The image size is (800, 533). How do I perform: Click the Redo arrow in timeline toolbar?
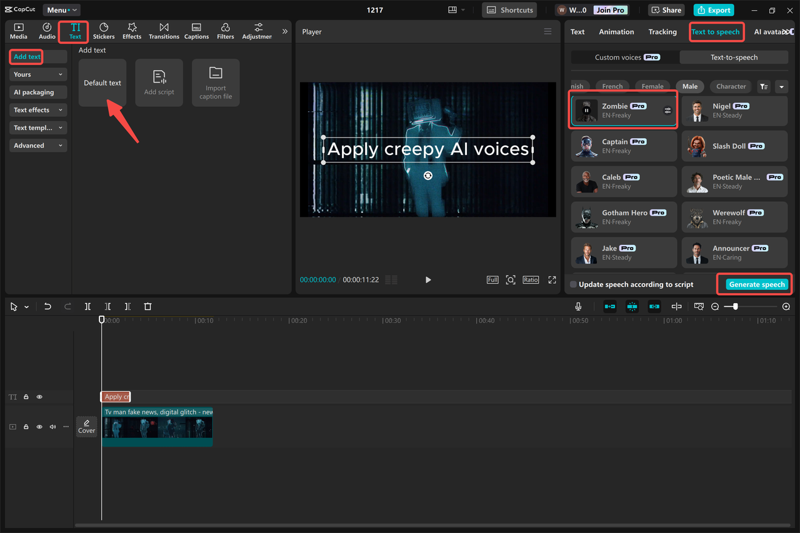tap(67, 306)
